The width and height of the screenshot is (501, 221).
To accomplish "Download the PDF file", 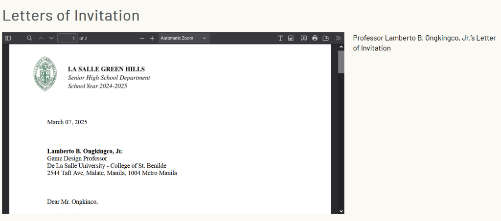I will pyautogui.click(x=325, y=38).
